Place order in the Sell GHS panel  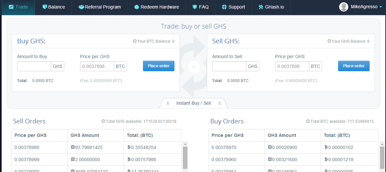pos(354,66)
